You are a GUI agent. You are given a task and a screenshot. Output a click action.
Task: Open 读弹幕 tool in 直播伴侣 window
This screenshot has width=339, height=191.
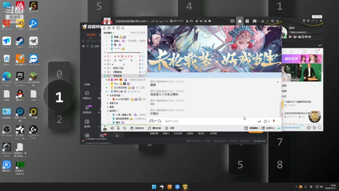click(x=87, y=124)
